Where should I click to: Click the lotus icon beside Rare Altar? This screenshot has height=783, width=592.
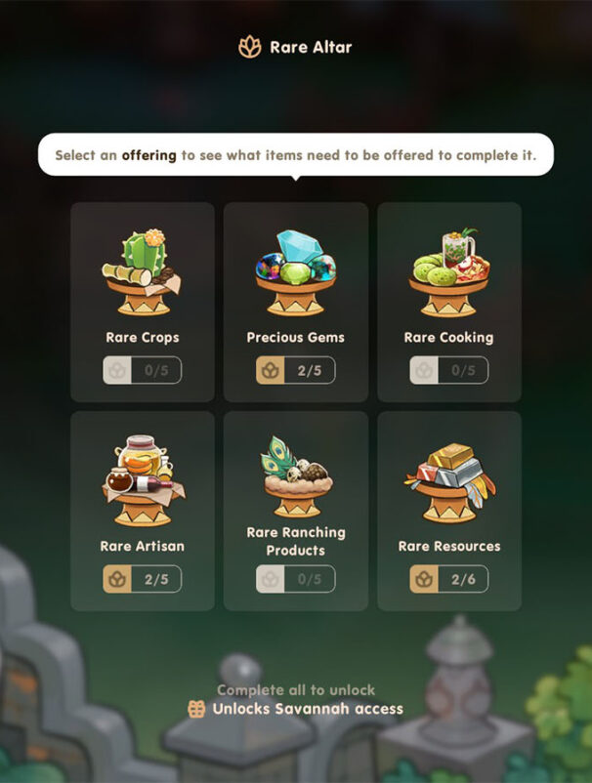pyautogui.click(x=250, y=47)
